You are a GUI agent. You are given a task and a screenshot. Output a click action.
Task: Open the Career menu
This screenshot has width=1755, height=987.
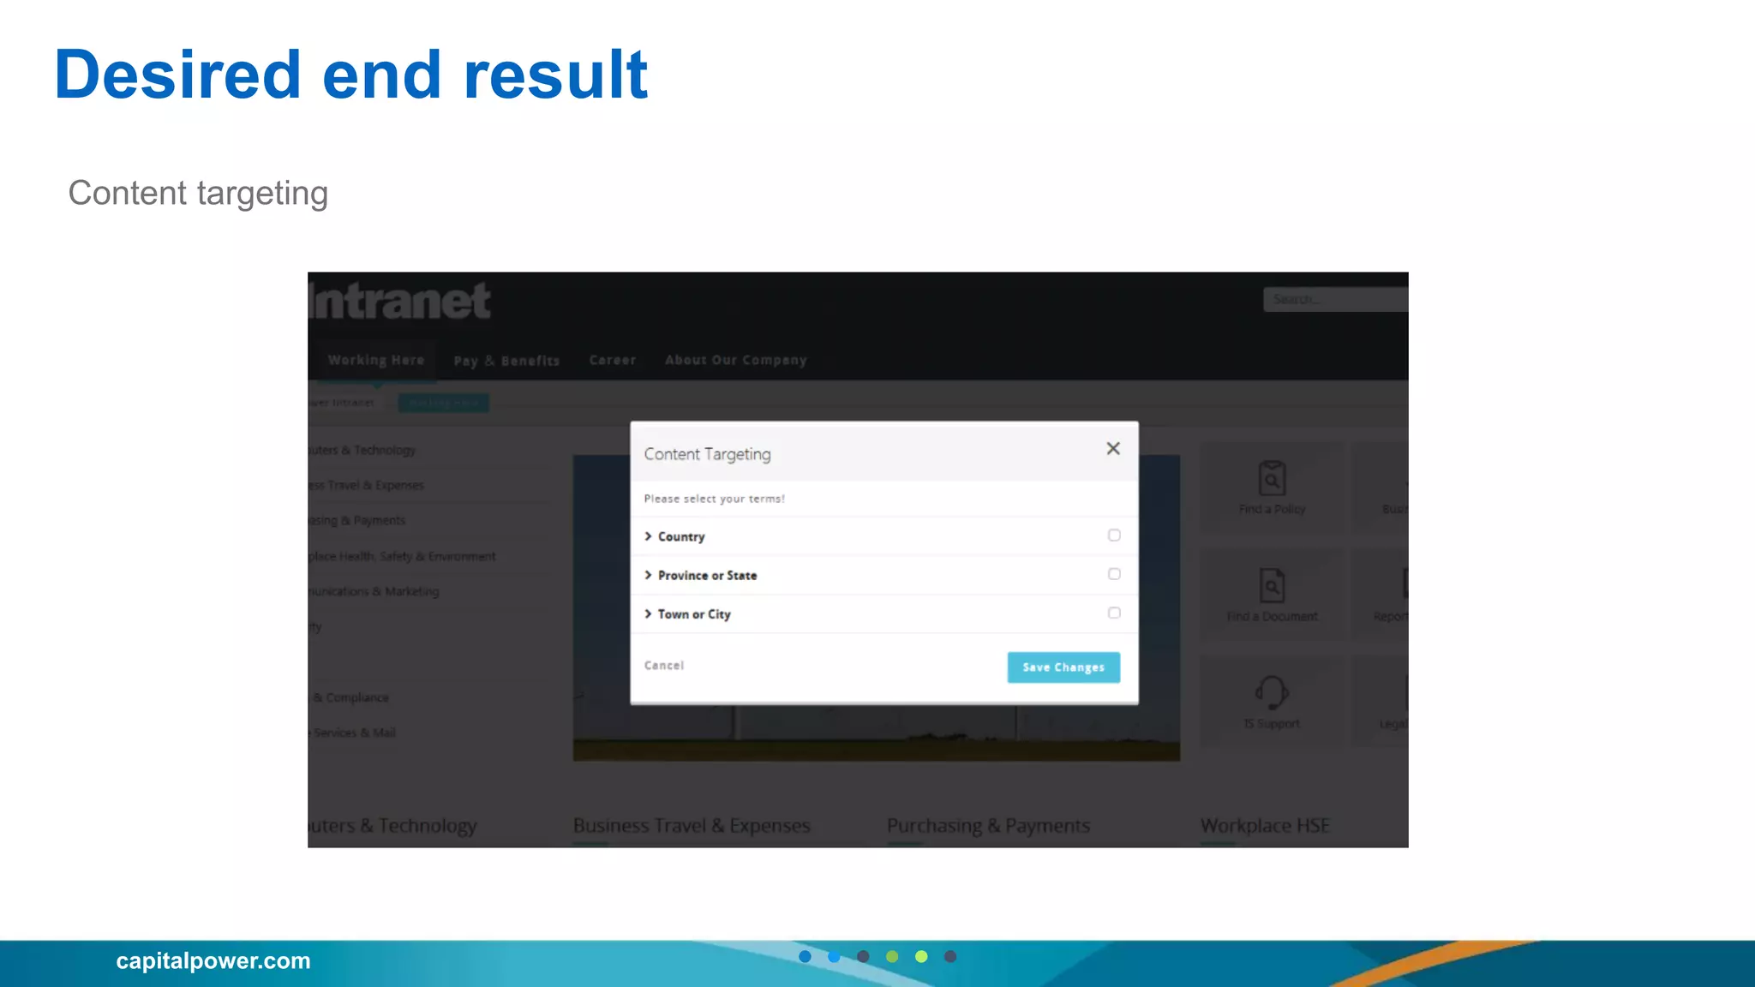click(x=613, y=360)
